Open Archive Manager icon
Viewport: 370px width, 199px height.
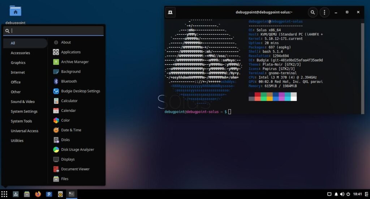click(56, 62)
